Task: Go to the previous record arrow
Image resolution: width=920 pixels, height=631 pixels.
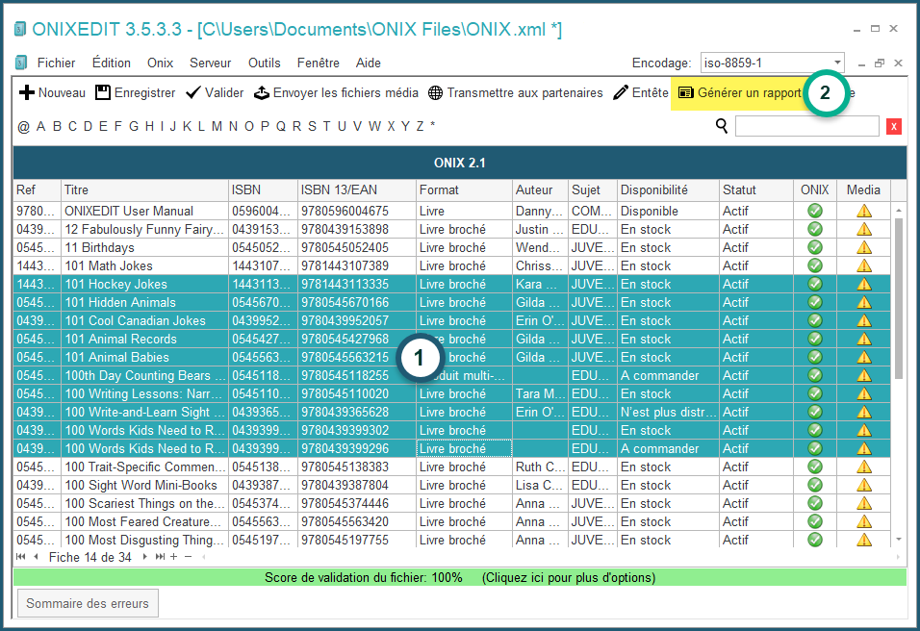Action: (x=37, y=557)
